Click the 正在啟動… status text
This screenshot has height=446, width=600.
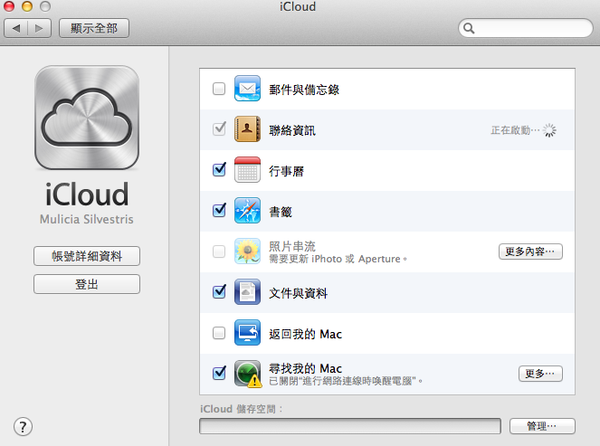point(516,130)
